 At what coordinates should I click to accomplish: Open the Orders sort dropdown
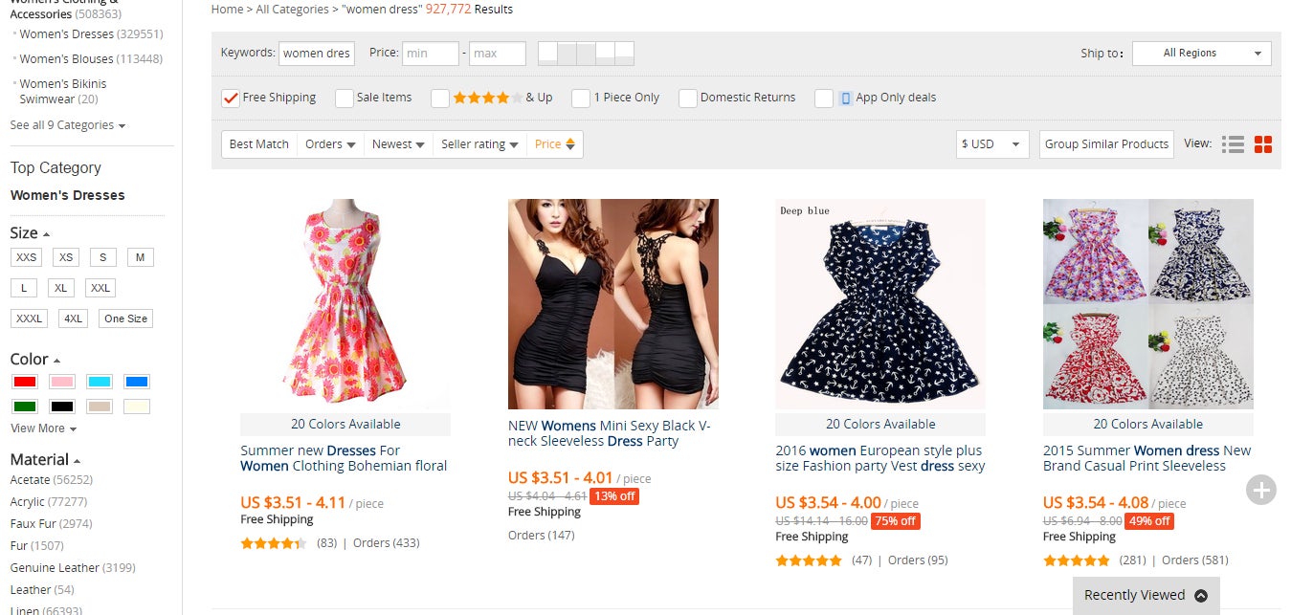coord(331,144)
